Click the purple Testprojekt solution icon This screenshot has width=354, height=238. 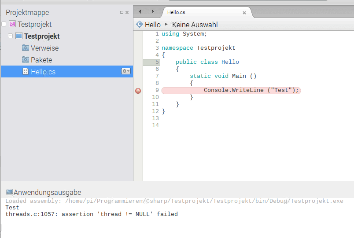pos(12,24)
